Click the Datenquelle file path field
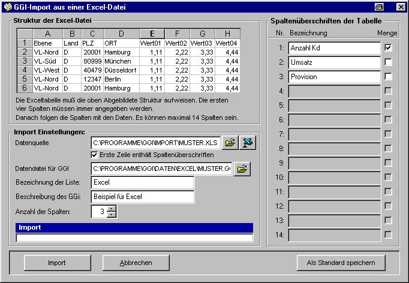The width and height of the screenshot is (409, 283). point(155,143)
